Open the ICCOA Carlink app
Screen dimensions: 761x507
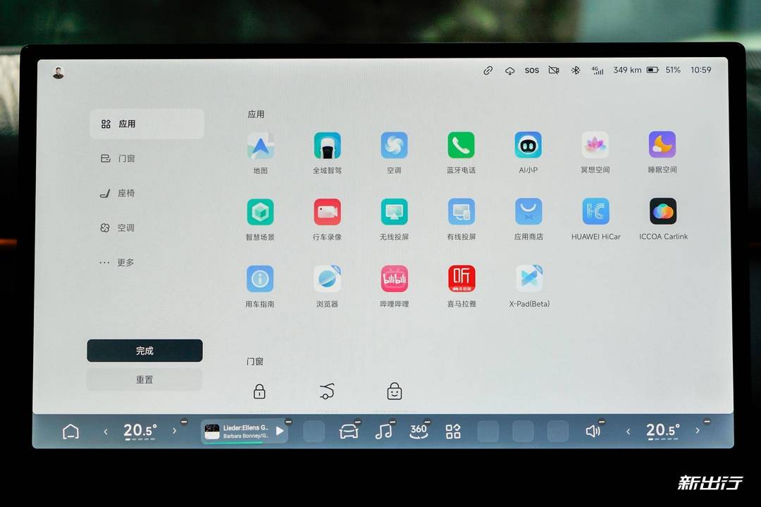(663, 211)
